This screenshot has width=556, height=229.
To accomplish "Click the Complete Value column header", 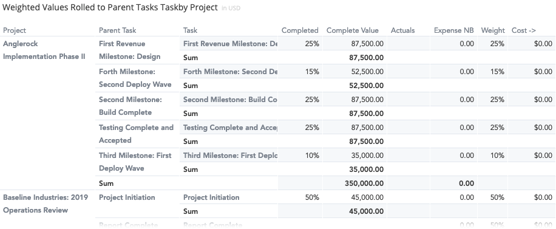I will (353, 30).
